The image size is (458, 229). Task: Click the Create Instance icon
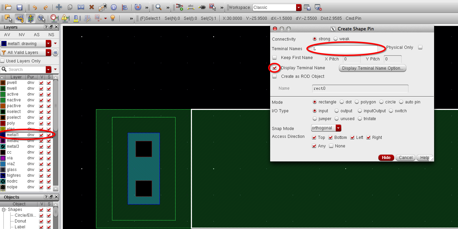(x=180, y=7)
